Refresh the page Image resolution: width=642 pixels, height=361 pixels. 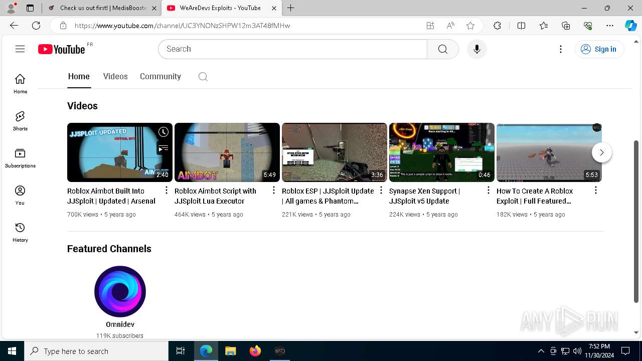pyautogui.click(x=36, y=26)
